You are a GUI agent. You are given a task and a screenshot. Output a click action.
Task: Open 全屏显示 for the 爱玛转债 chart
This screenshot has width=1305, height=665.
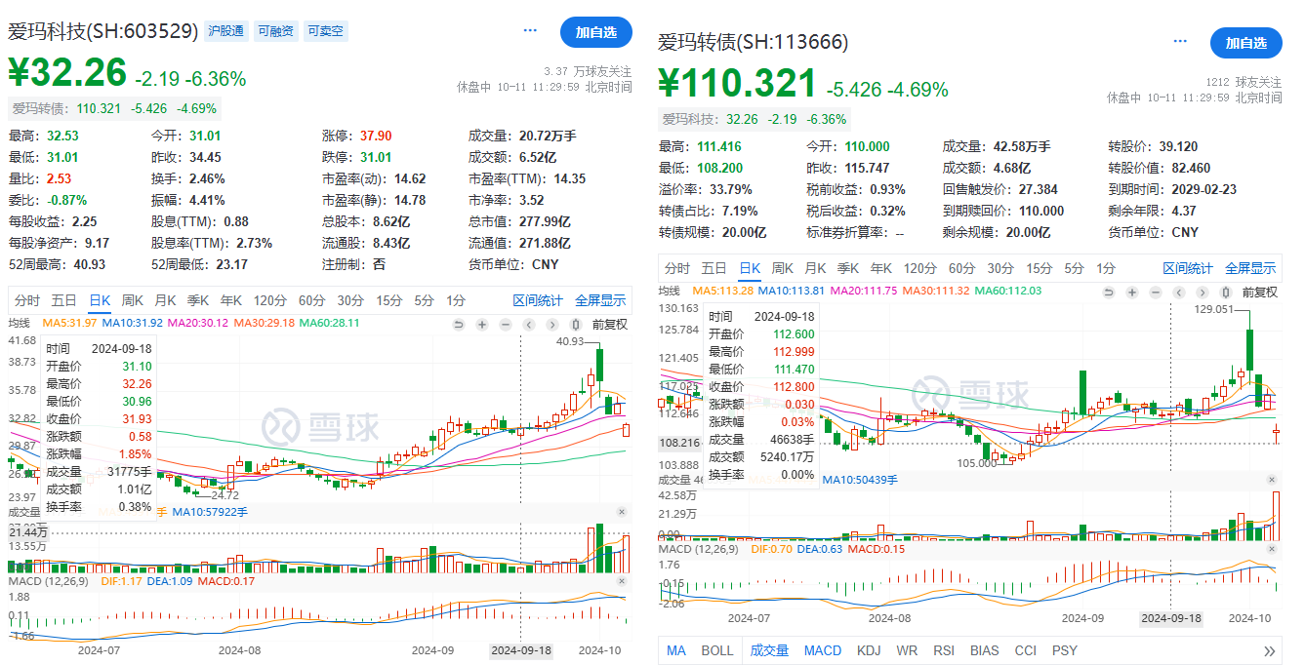coord(1250,268)
